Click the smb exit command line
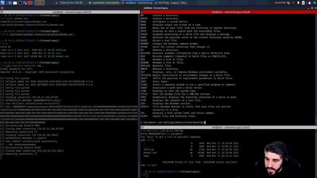 (x=149, y=165)
